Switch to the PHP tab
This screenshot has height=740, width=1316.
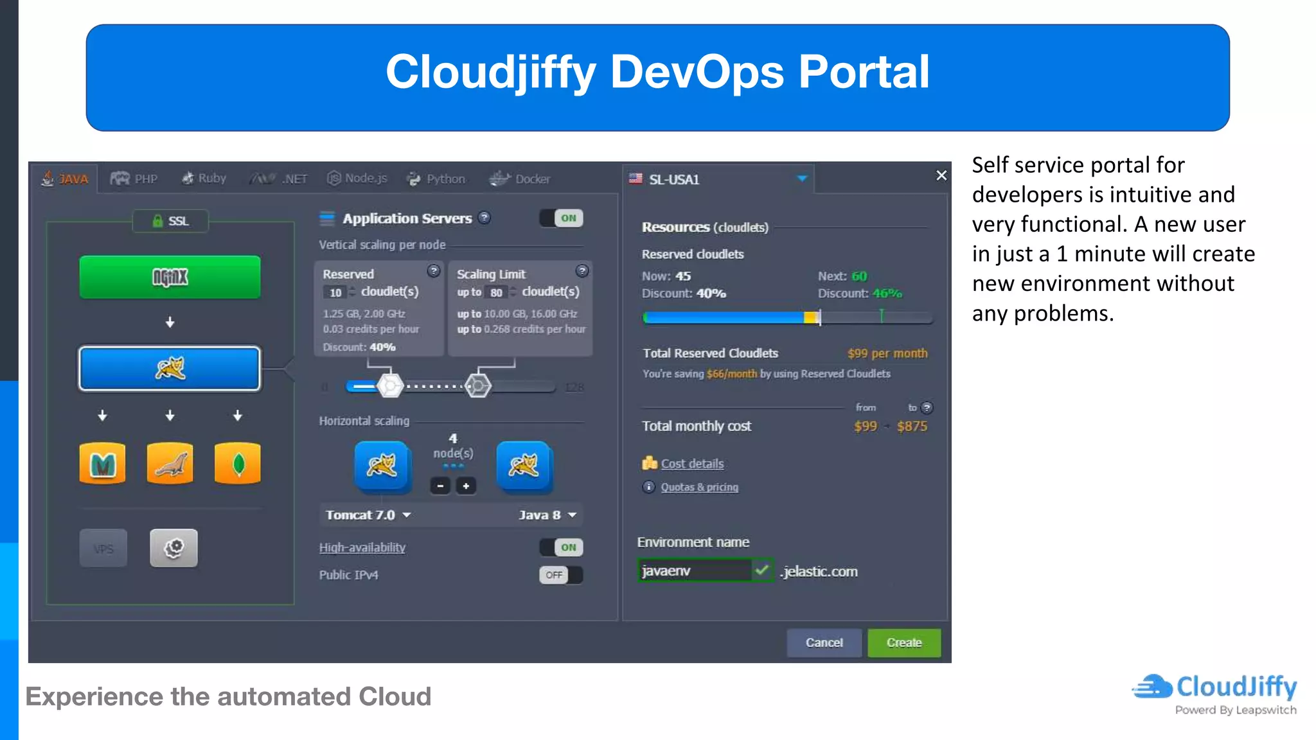[134, 179]
